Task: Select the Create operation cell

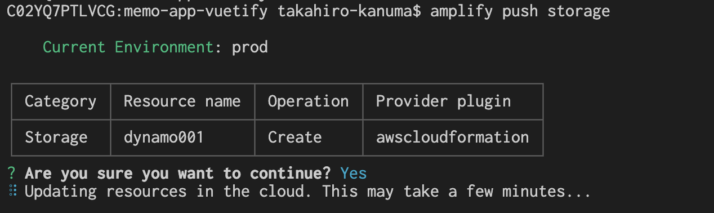Action: pyautogui.click(x=309, y=137)
